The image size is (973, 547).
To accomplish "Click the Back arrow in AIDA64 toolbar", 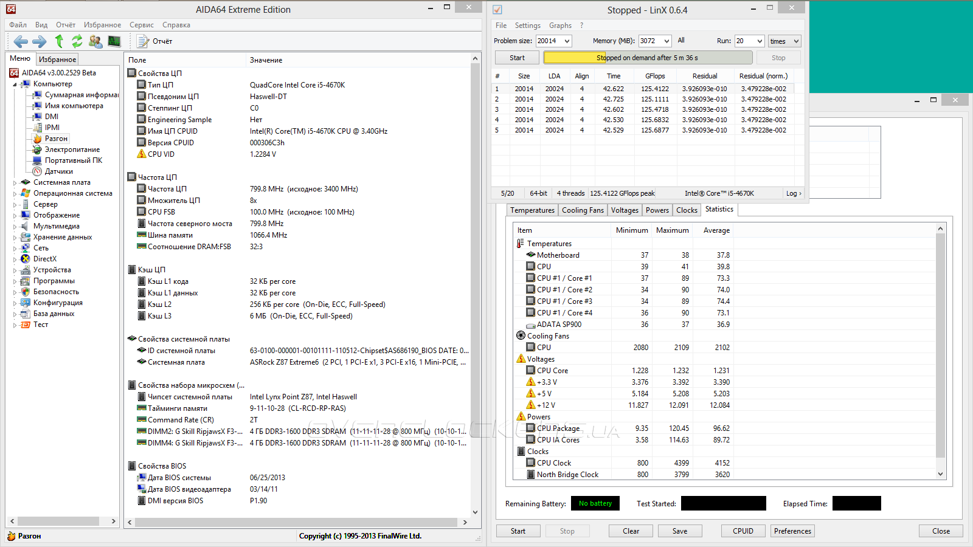I will coord(21,41).
